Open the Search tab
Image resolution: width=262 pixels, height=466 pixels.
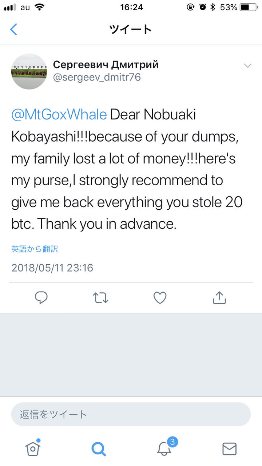tap(98, 449)
